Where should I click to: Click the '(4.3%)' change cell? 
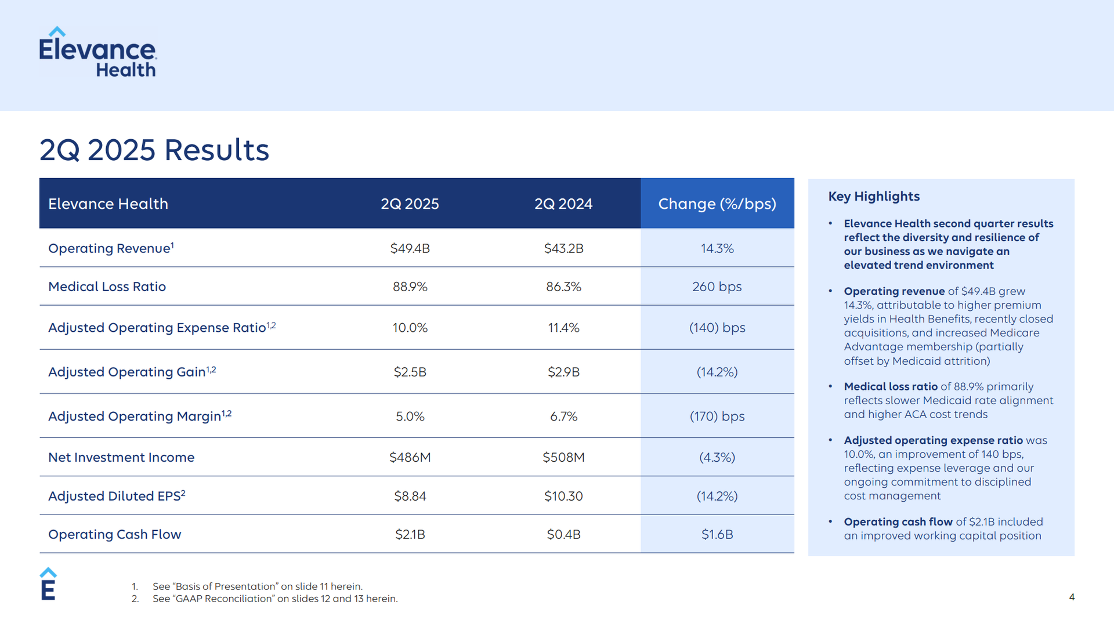click(717, 457)
